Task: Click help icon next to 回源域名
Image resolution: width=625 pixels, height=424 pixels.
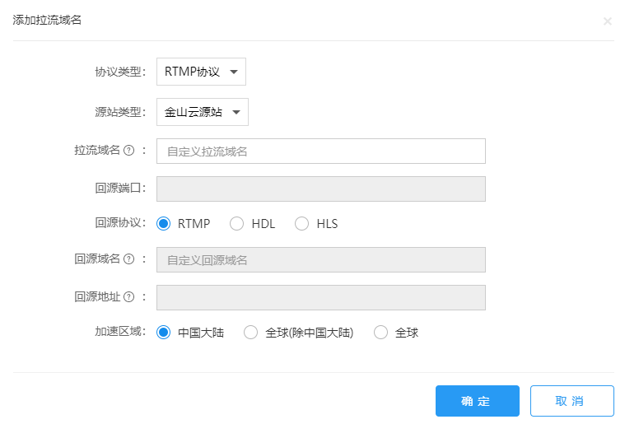Action: point(128,259)
